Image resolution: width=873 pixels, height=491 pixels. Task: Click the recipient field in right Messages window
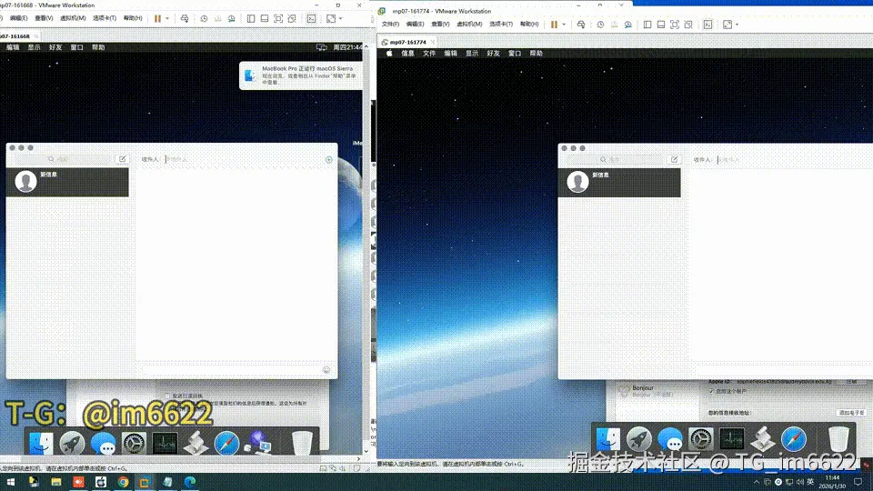(x=795, y=160)
